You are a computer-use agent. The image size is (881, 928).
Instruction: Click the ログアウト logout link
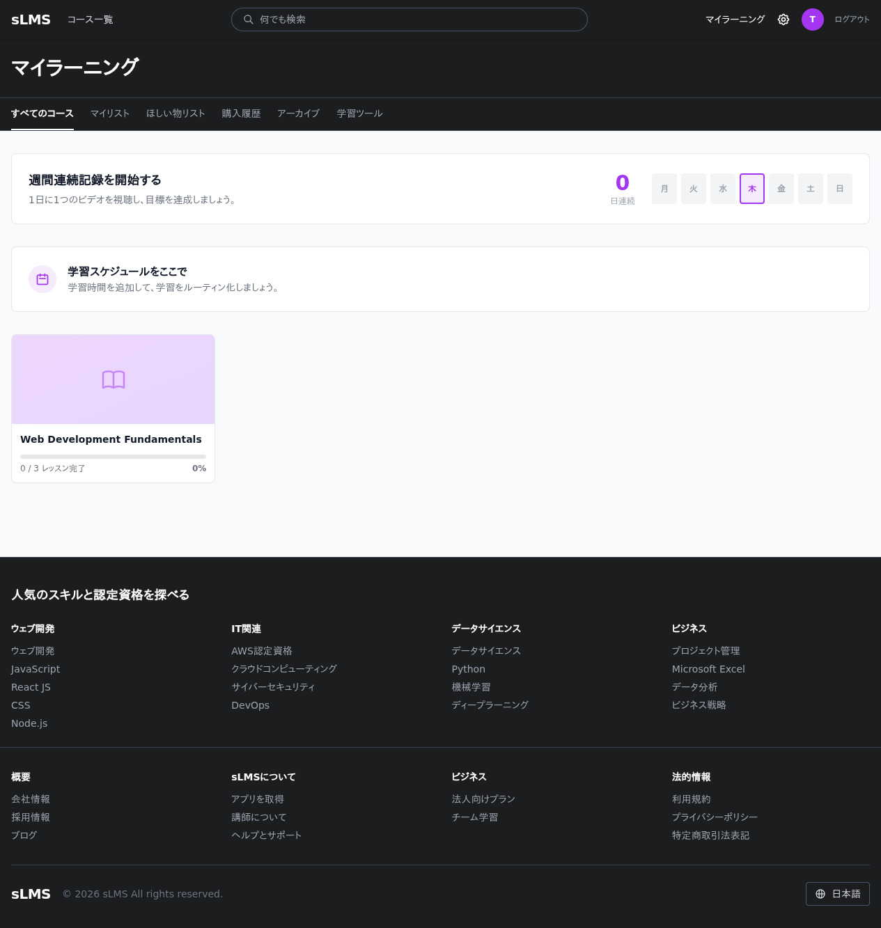(x=852, y=19)
